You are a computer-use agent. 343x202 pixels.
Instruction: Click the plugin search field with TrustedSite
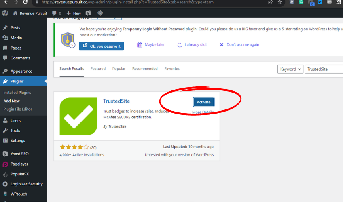point(324,69)
